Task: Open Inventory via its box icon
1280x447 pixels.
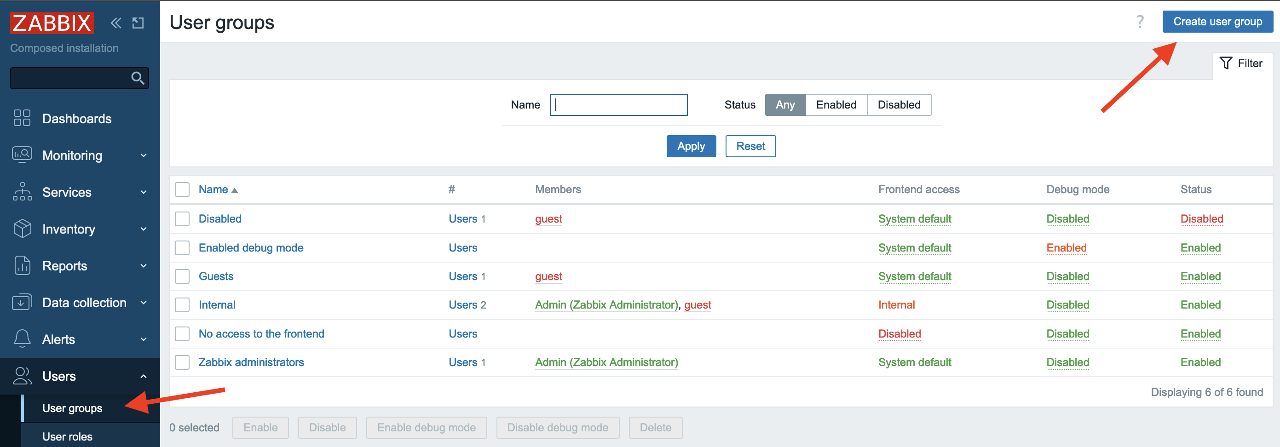Action: 21,229
